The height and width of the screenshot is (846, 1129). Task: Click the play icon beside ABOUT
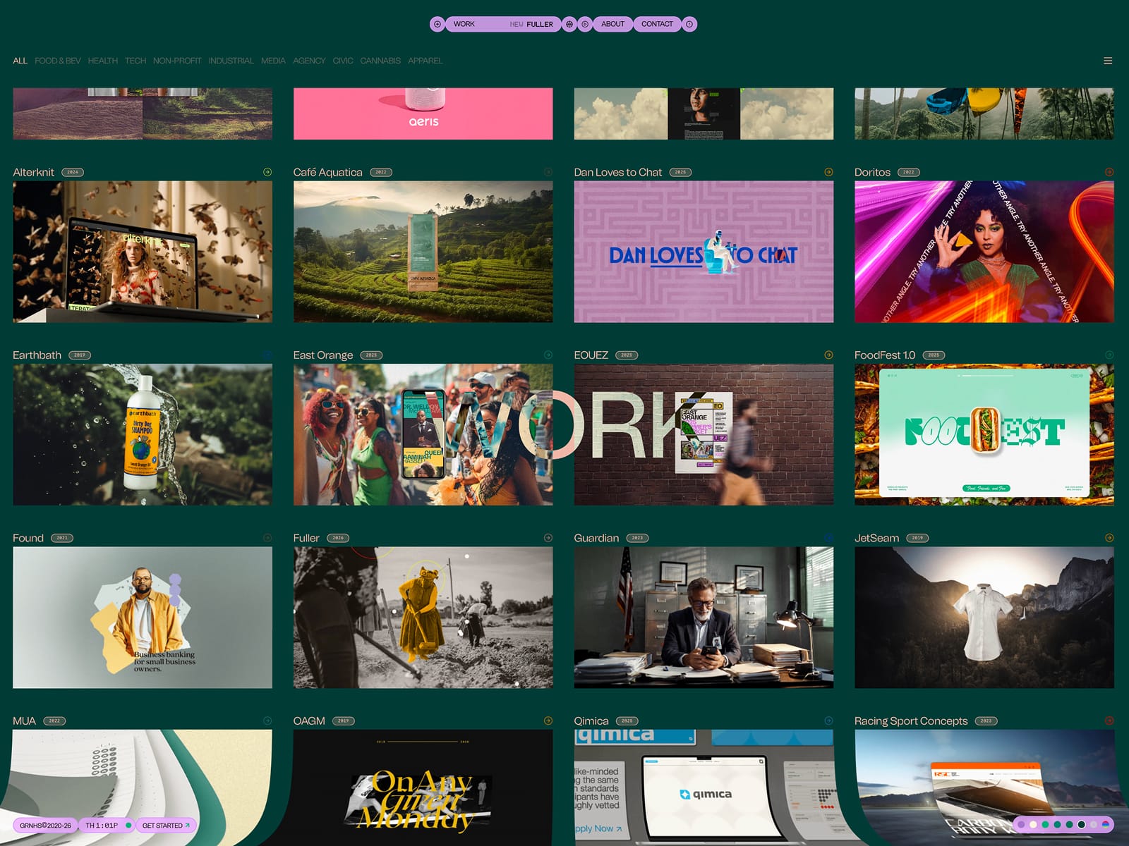click(585, 24)
